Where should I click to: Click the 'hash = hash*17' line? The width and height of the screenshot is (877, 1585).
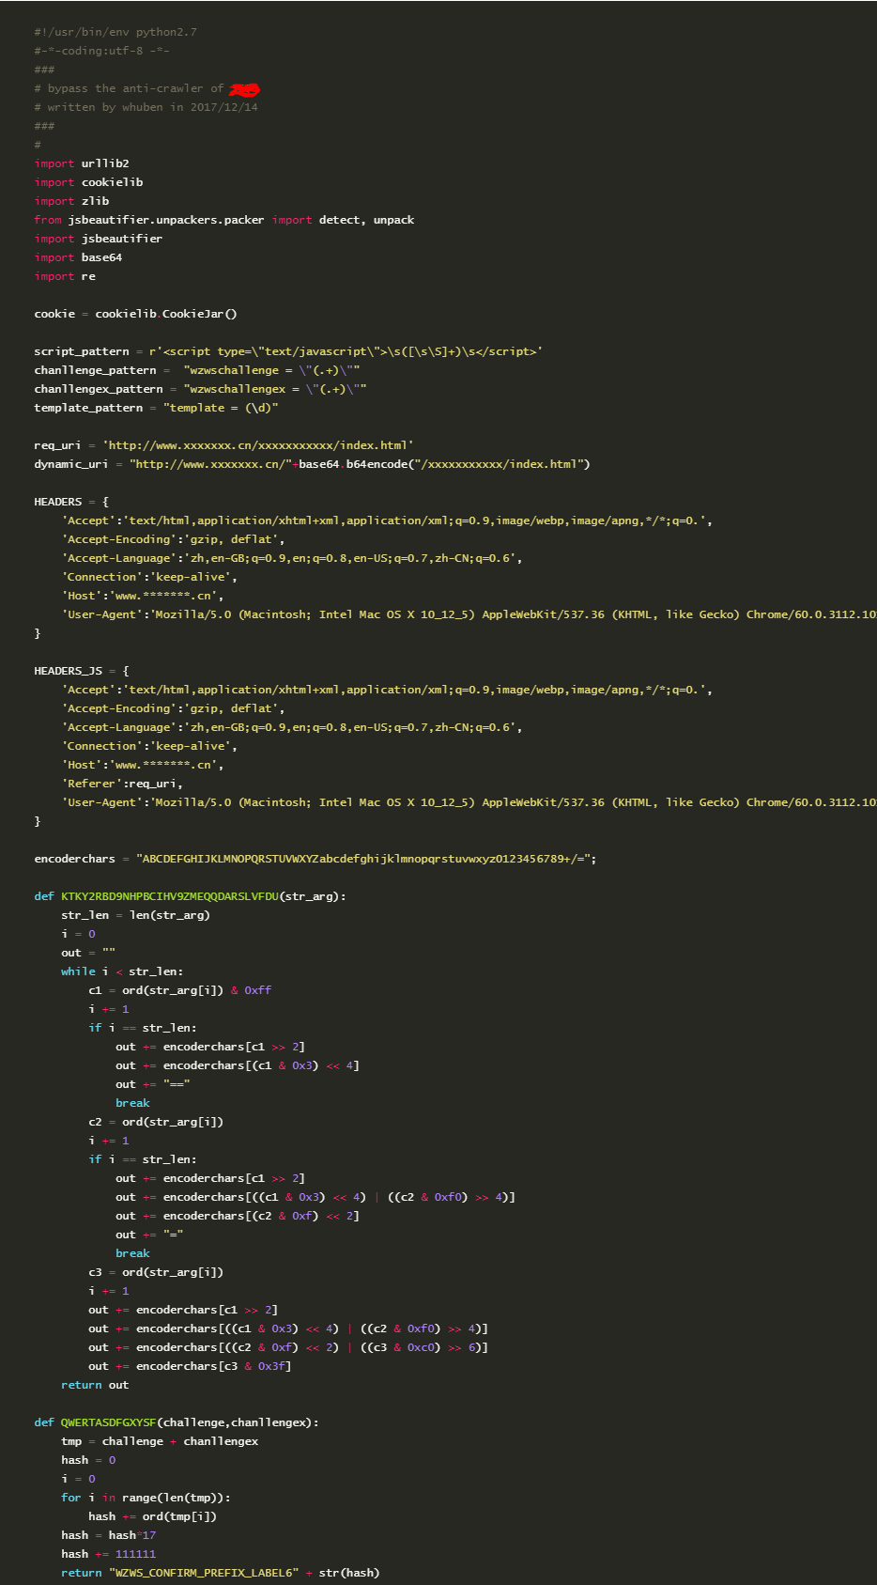(x=109, y=1535)
